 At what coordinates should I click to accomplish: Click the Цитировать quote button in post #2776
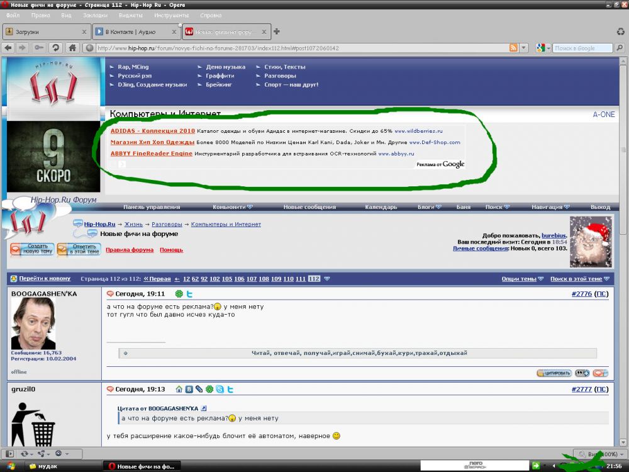554,373
